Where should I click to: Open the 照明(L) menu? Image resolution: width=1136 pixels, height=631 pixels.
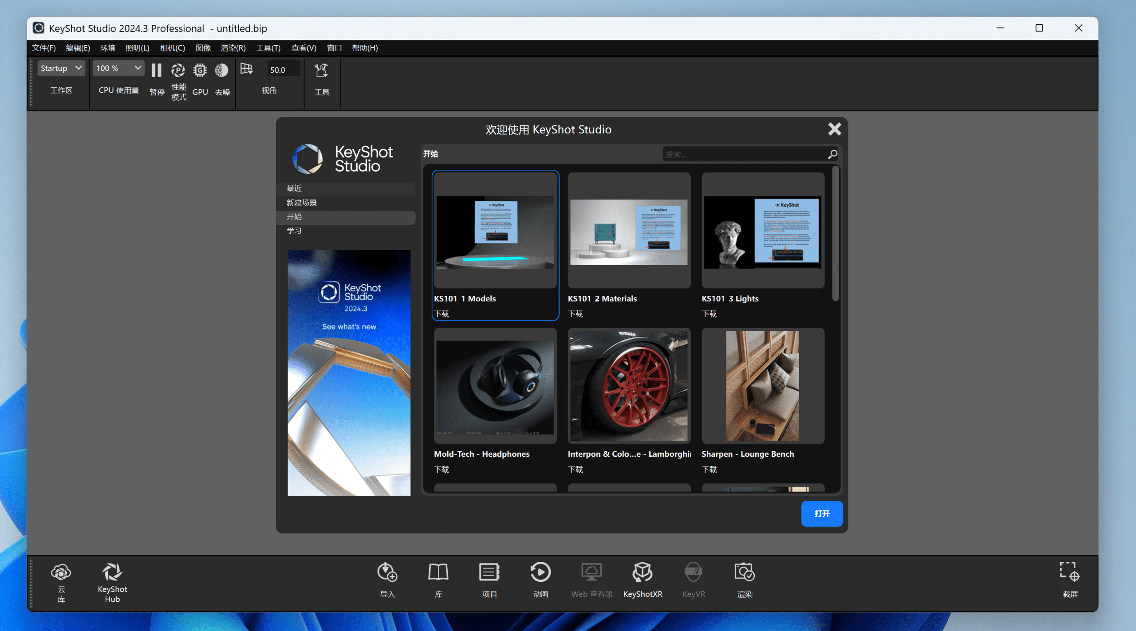138,48
